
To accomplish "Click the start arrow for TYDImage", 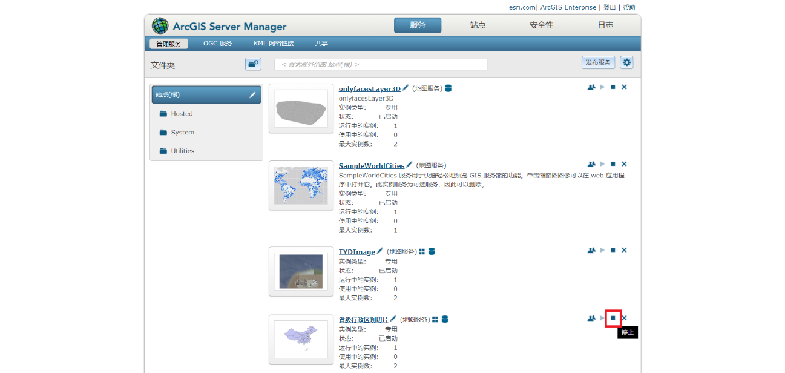I will click(x=602, y=250).
